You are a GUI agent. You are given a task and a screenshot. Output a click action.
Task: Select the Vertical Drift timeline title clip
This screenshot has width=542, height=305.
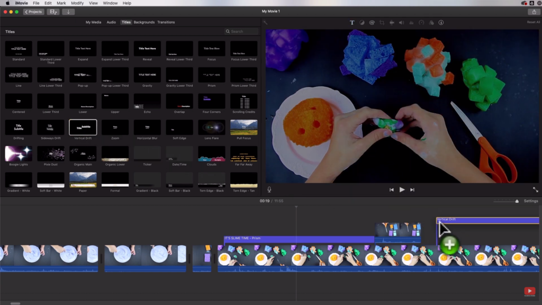[x=487, y=220]
